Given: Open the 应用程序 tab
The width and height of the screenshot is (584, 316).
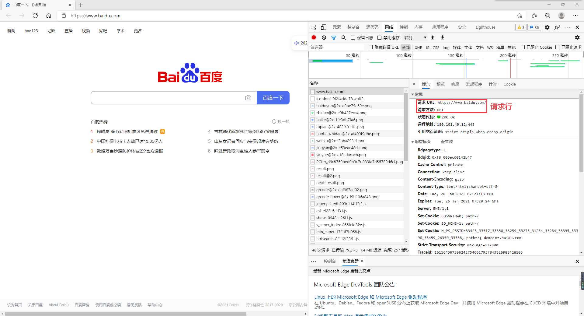Looking at the screenshot, I should click(440, 27).
